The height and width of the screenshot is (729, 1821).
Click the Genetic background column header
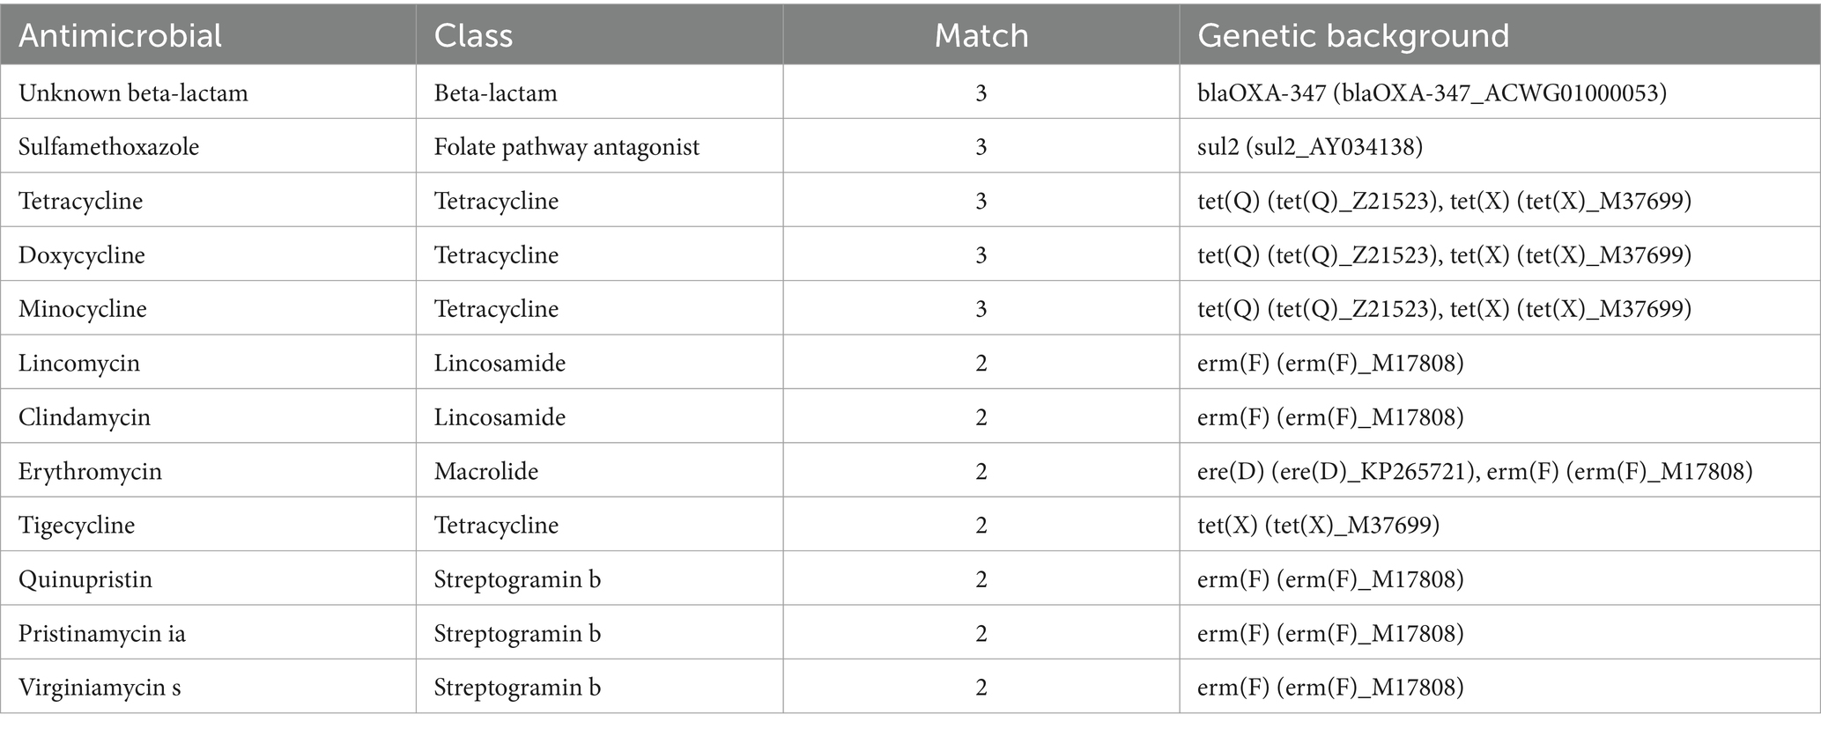[1353, 35]
